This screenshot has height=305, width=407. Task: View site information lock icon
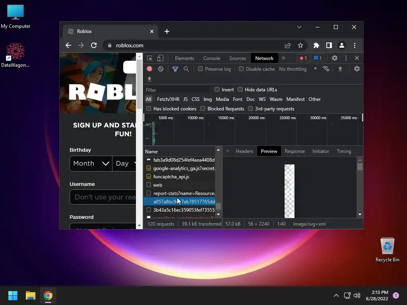coord(110,45)
